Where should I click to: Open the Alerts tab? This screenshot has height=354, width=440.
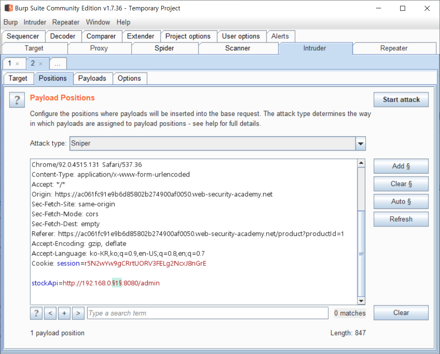[x=280, y=36]
